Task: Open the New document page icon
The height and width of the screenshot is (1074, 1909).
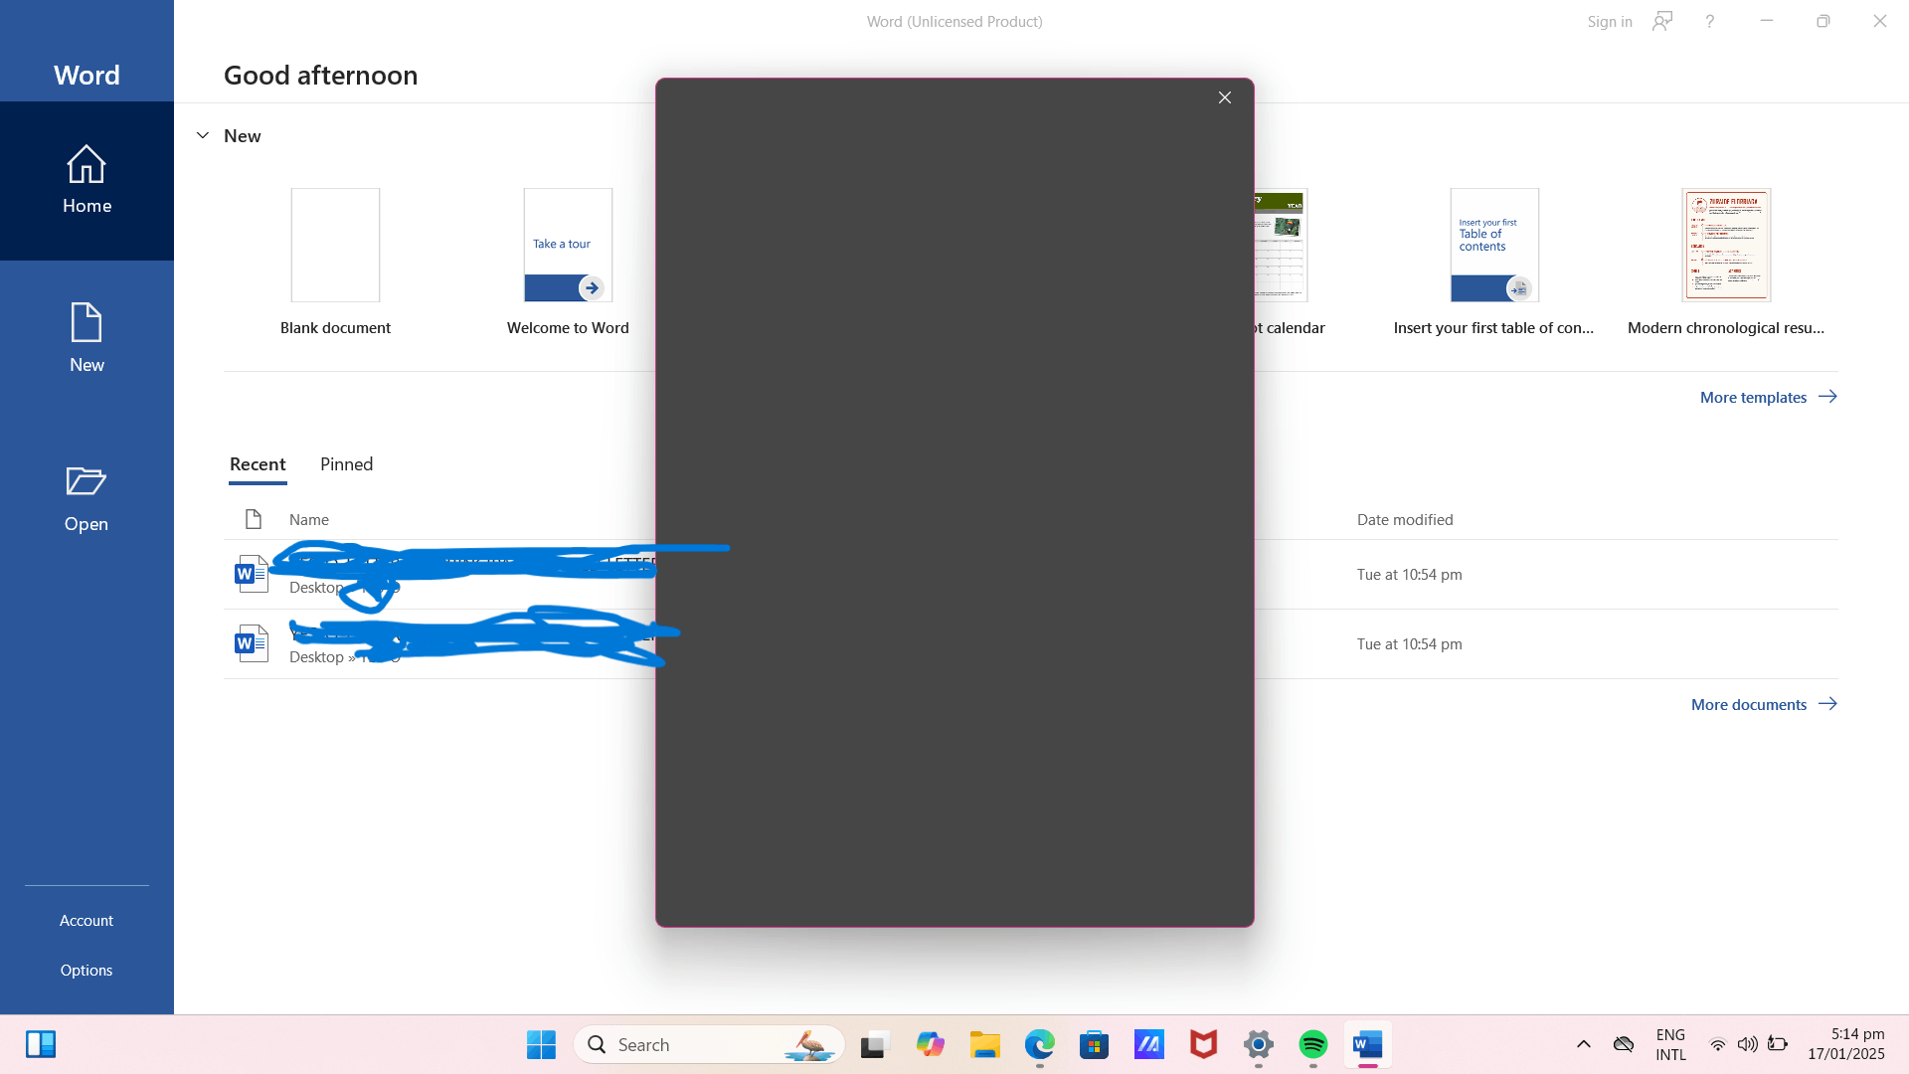Action: pos(87,323)
